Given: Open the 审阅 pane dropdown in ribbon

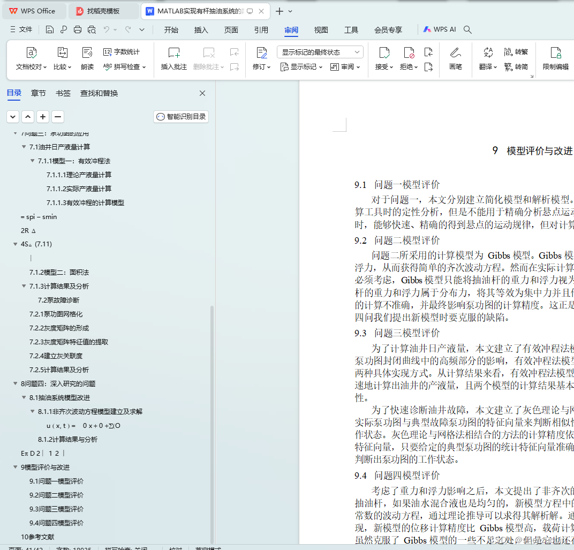Looking at the screenshot, I should 345,67.
